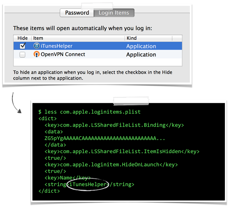Click the closing </data> tag line
Screen dimensions: 231x207
[x=55, y=145]
